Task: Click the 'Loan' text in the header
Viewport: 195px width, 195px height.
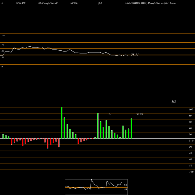Action: (173, 3)
